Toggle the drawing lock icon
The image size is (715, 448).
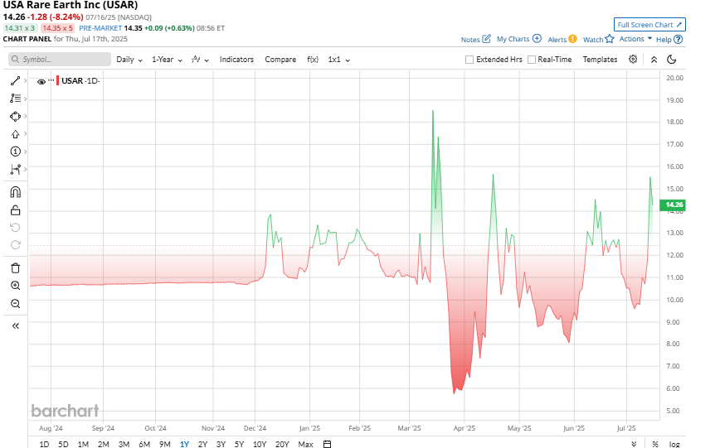pyautogui.click(x=15, y=210)
